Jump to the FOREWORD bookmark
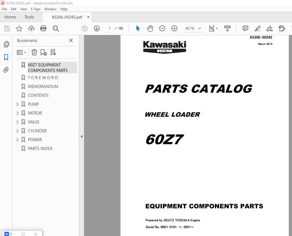This screenshot has height=236, width=292. point(43,78)
